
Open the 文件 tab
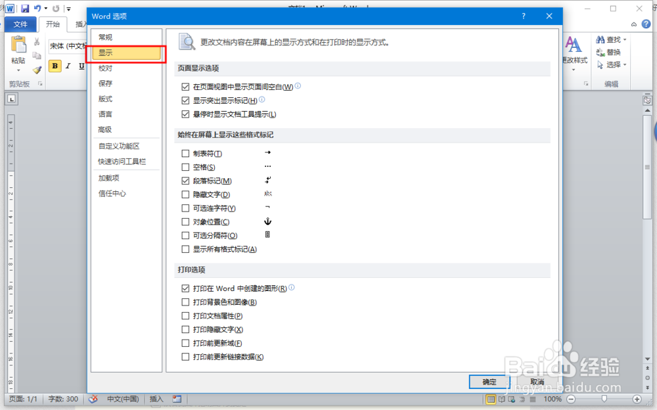click(20, 24)
